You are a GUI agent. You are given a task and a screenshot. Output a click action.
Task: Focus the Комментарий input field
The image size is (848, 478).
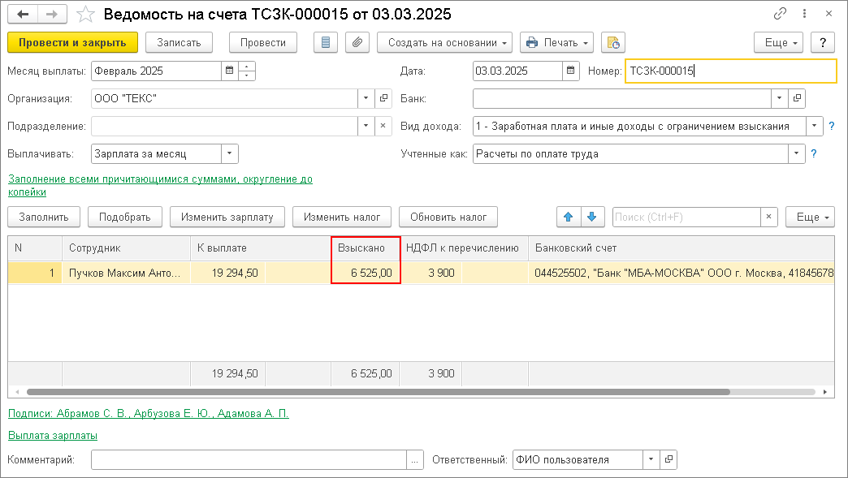pos(249,459)
